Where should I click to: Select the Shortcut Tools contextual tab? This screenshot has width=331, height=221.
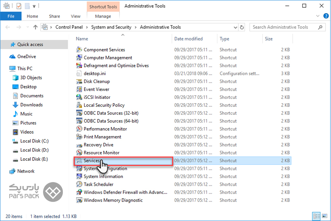103,7
